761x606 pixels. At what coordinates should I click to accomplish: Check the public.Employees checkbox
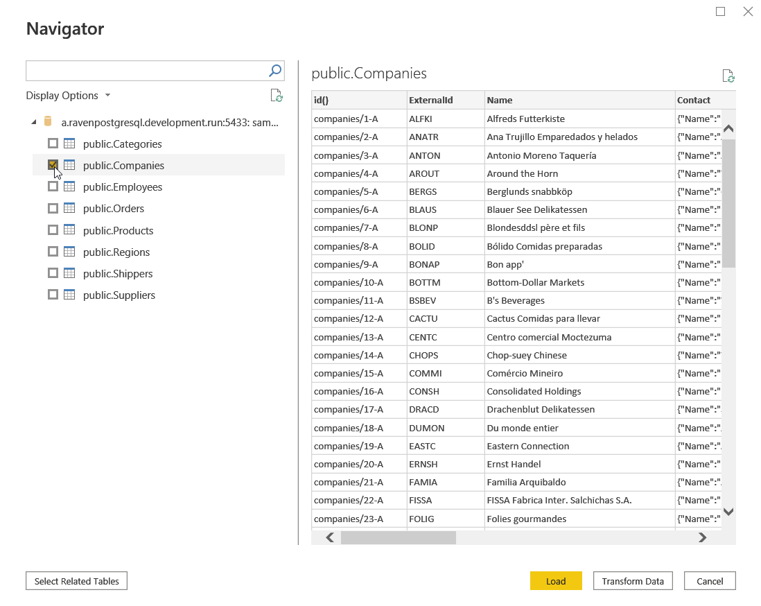point(53,187)
